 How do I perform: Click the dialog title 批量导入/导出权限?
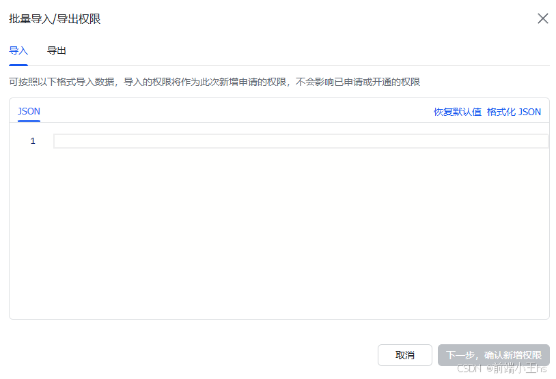coord(55,19)
